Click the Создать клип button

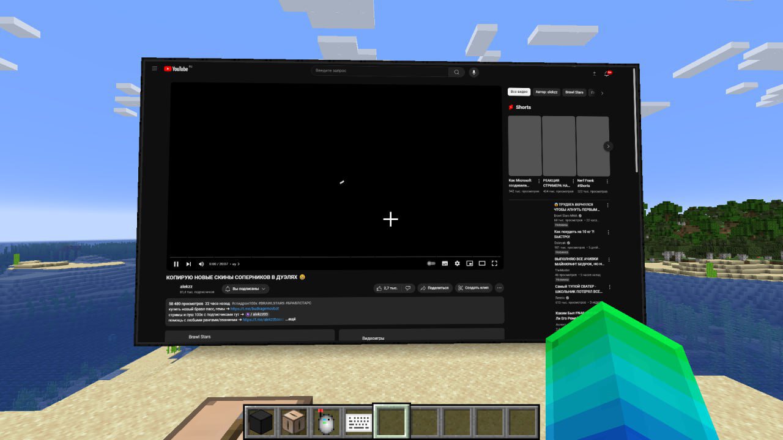pyautogui.click(x=473, y=288)
